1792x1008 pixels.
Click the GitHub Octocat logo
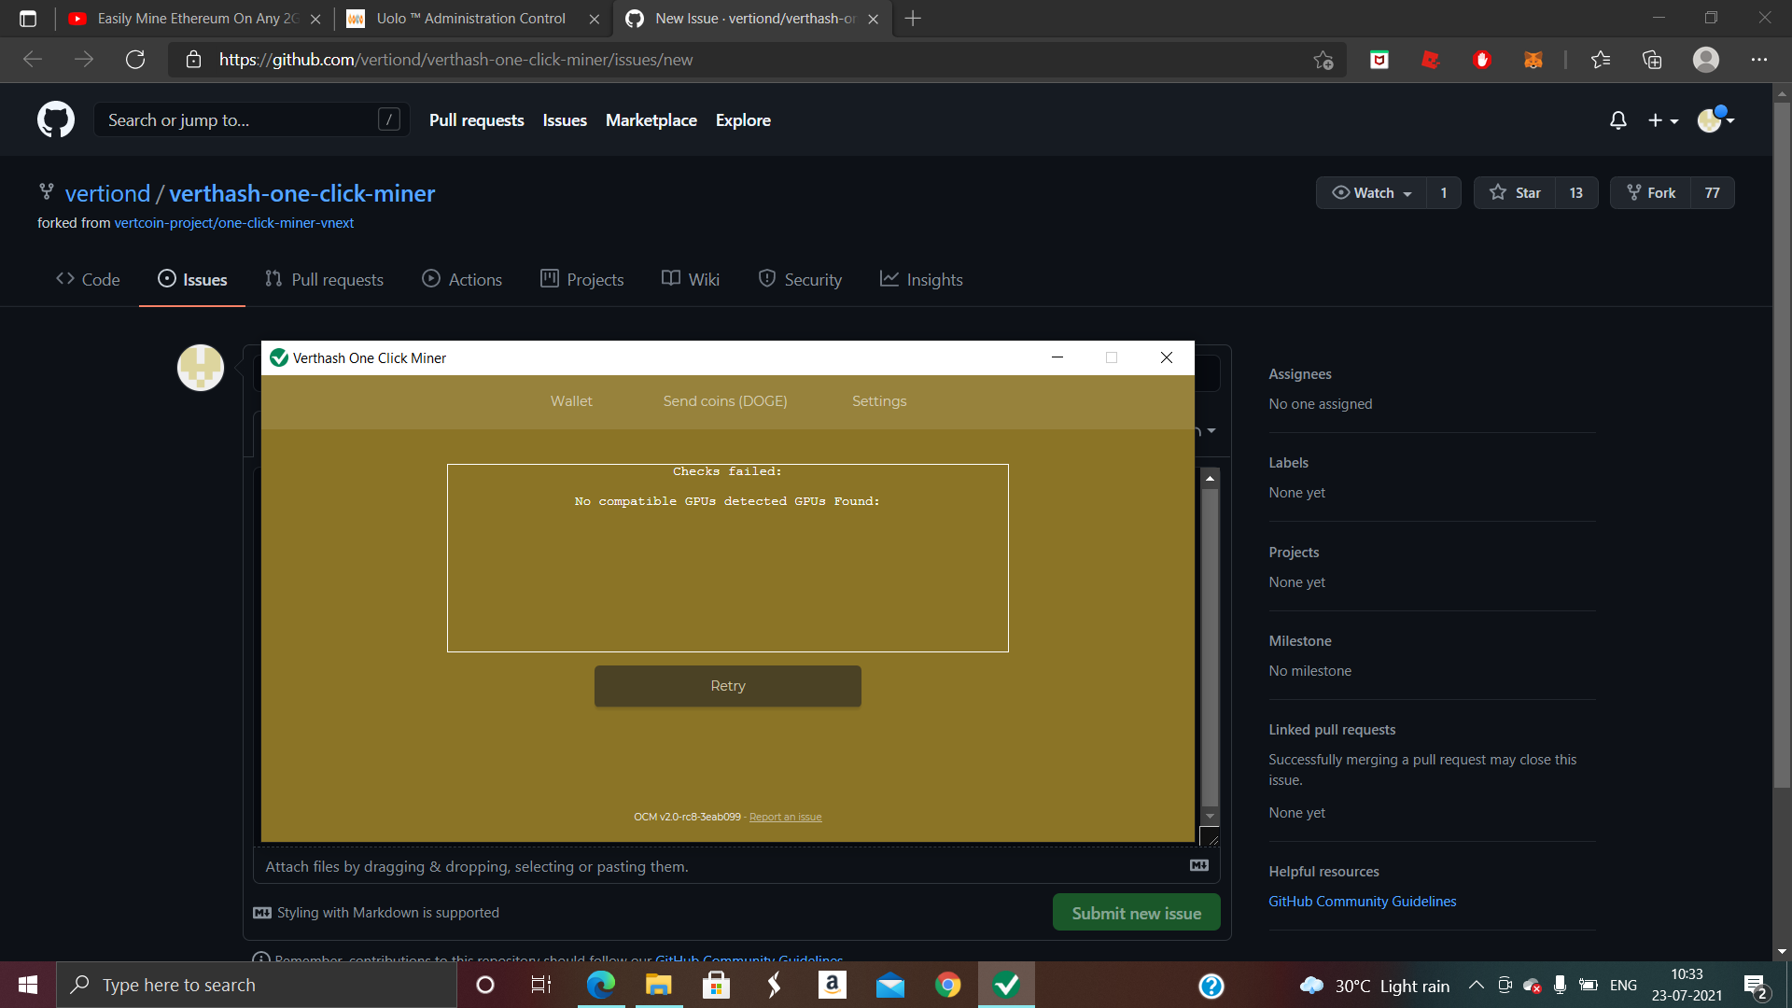pos(56,119)
